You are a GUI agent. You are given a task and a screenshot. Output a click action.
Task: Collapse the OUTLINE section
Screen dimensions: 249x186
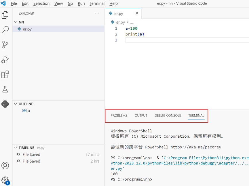click(16, 104)
